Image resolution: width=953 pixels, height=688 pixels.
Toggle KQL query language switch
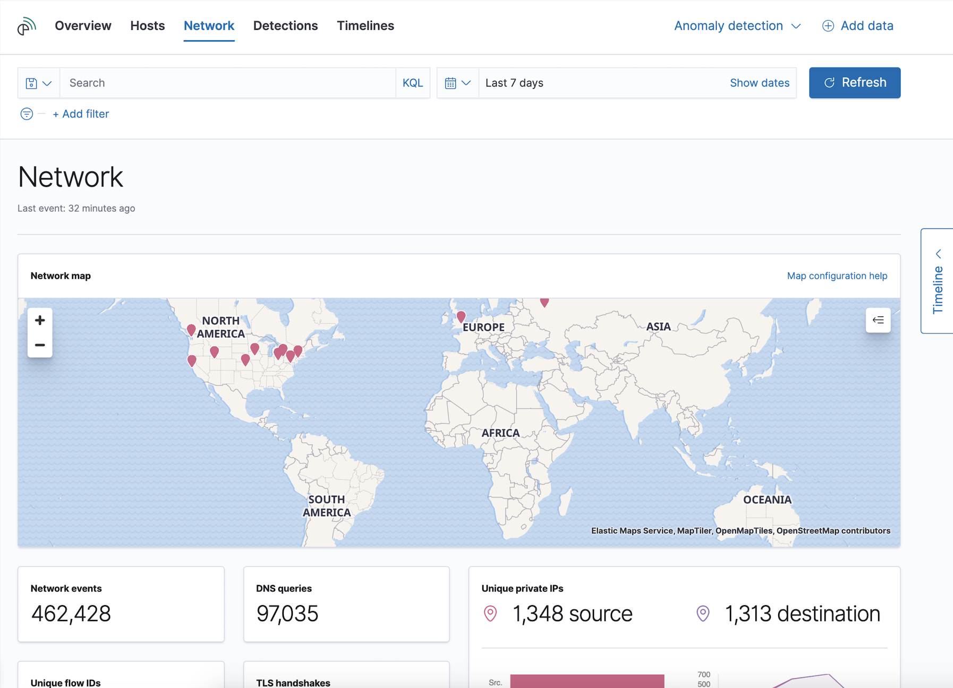[412, 83]
